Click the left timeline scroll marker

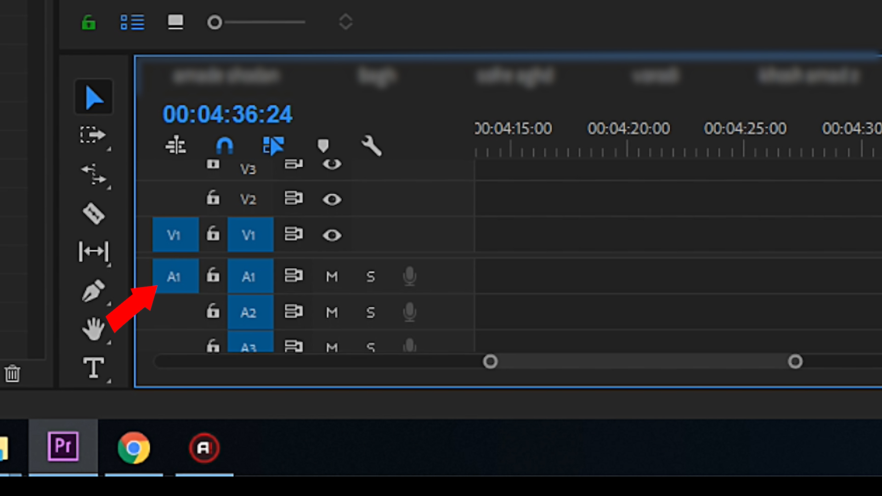click(491, 361)
